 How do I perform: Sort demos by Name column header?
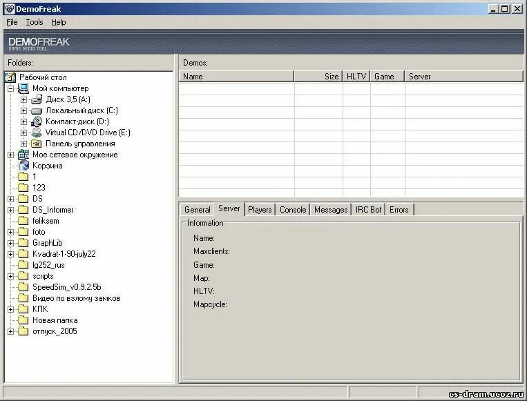(x=237, y=77)
